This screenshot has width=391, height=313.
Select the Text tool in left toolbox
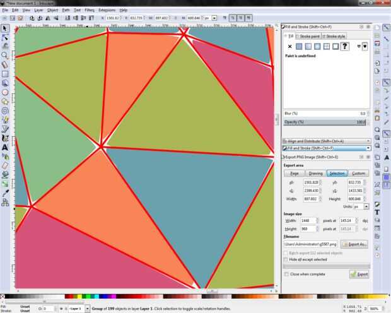(x=5, y=147)
